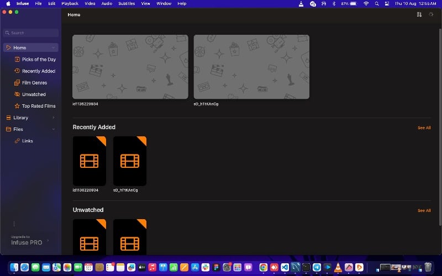This screenshot has width=442, height=276.
Task: Click the search magnifier icon in sidebar
Action: coord(7,33)
